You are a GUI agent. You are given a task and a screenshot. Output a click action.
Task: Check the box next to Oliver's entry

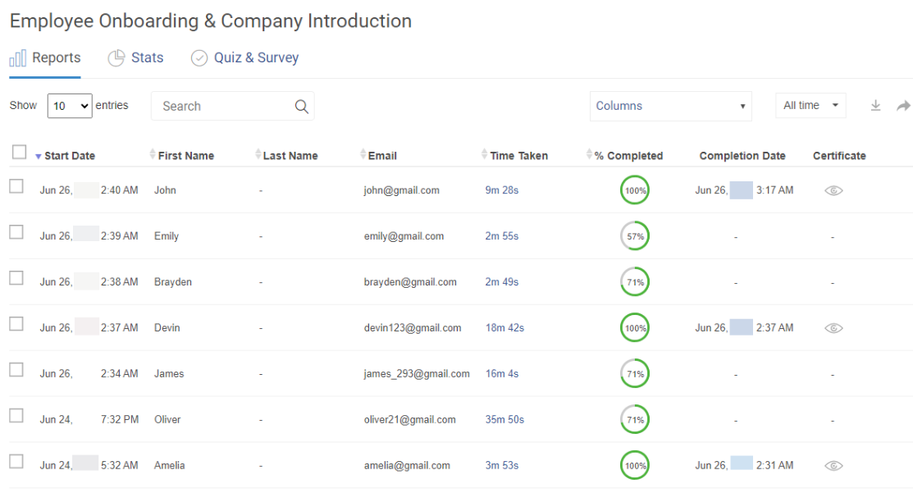point(15,416)
